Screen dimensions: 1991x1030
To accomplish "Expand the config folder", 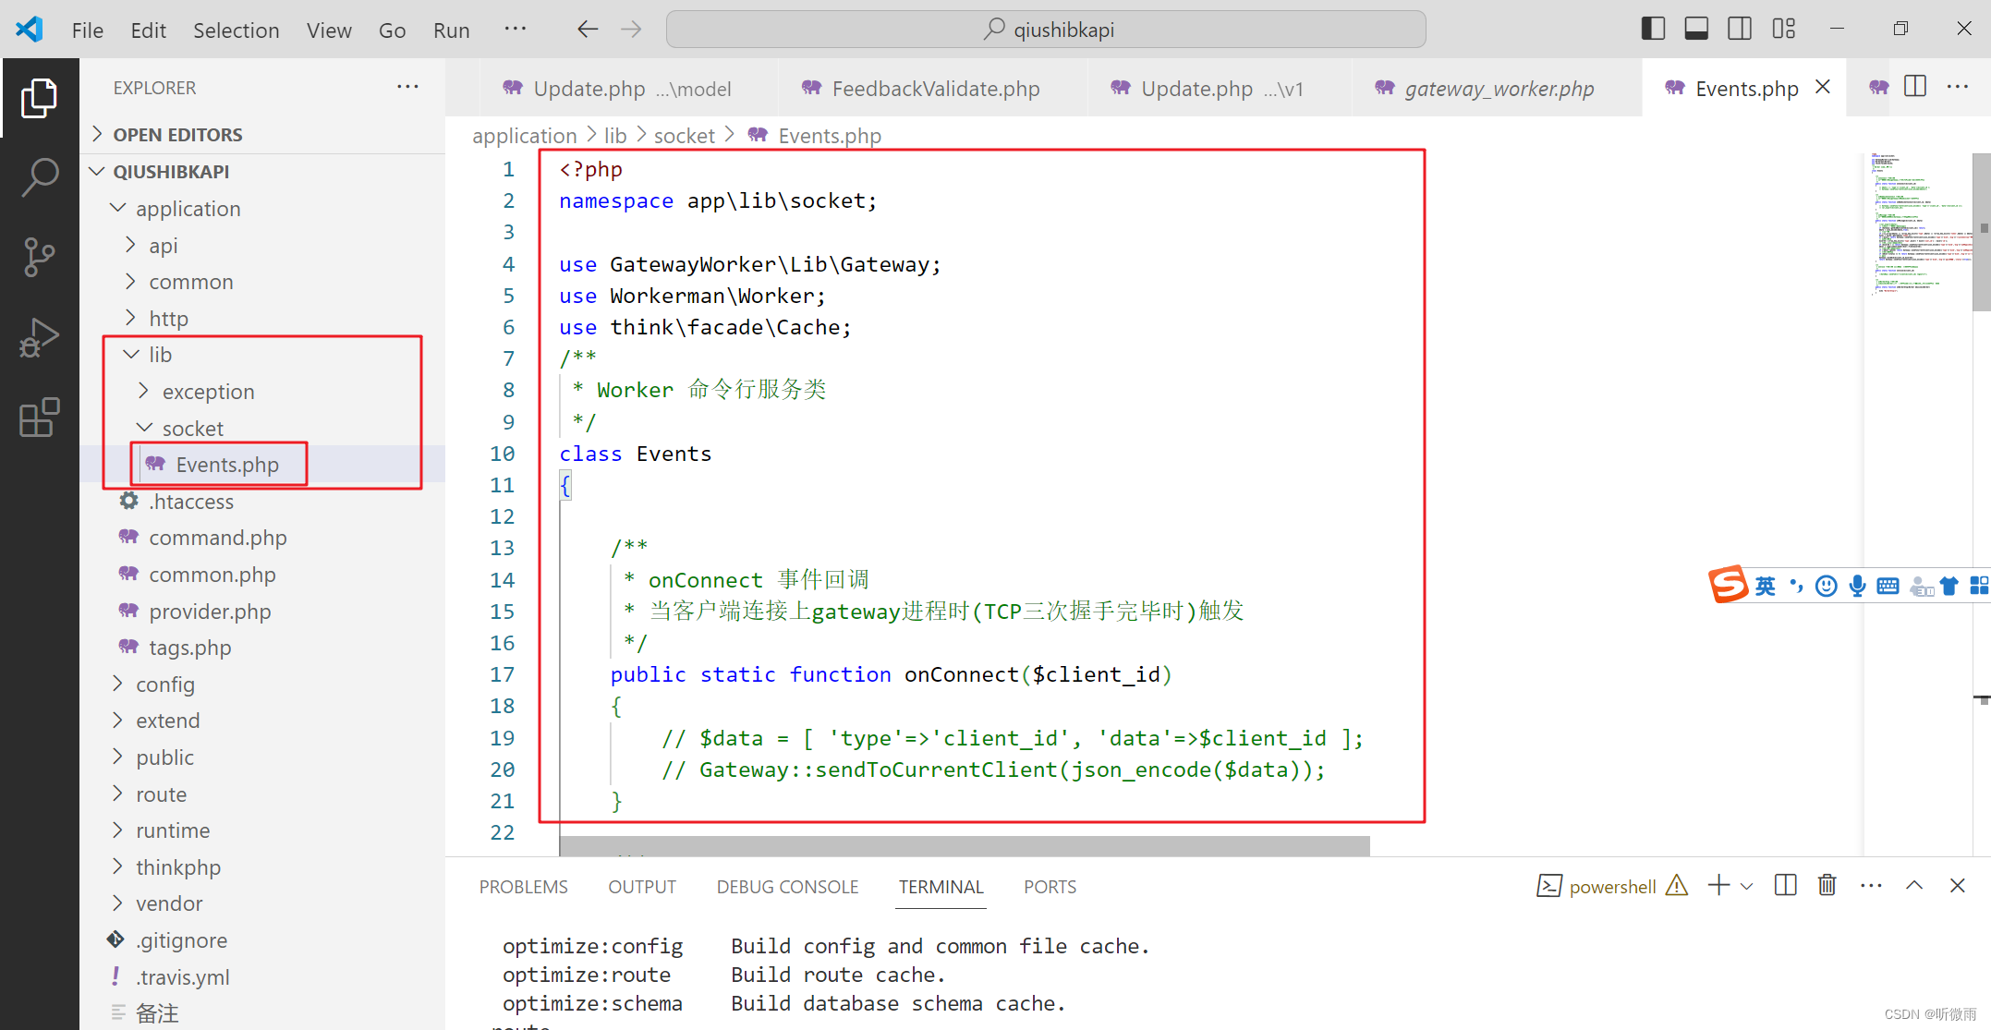I will coord(165,684).
